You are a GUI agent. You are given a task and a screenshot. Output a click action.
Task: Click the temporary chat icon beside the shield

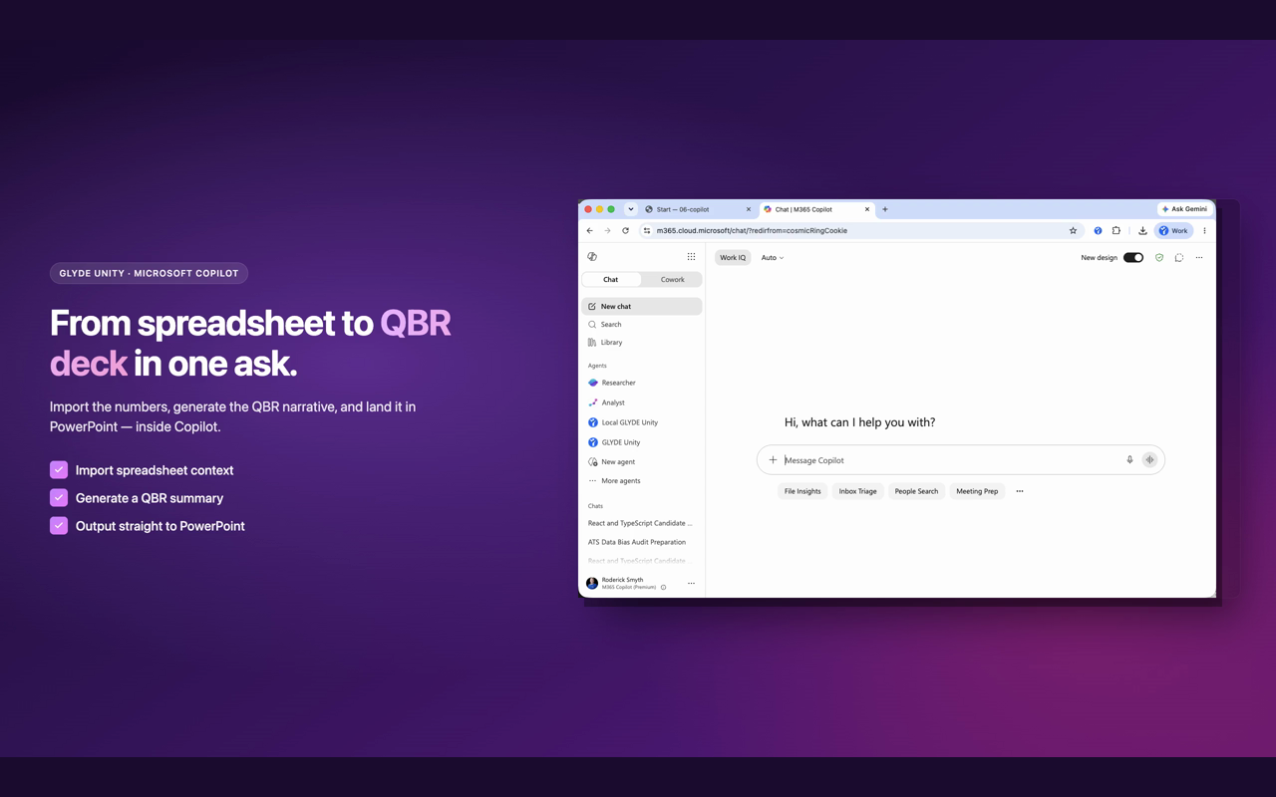pyautogui.click(x=1179, y=258)
